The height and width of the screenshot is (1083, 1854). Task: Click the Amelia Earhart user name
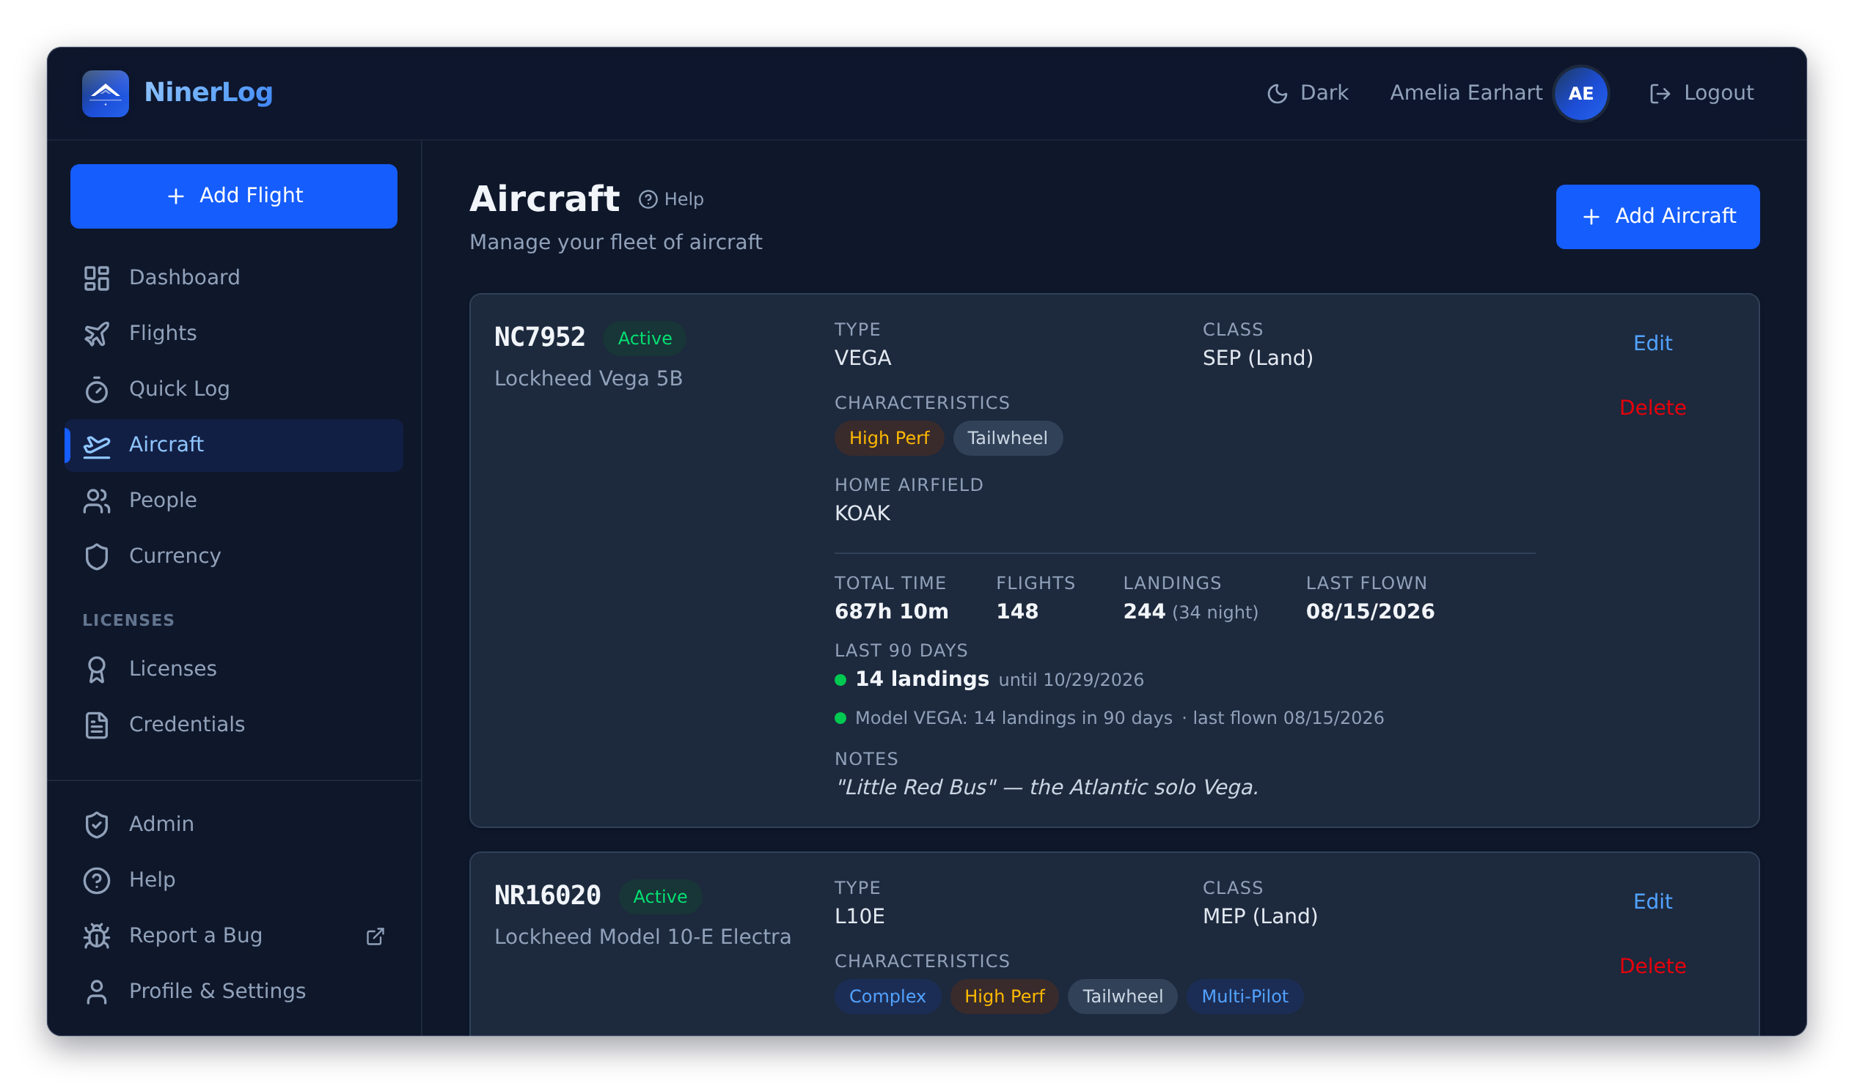click(x=1465, y=92)
